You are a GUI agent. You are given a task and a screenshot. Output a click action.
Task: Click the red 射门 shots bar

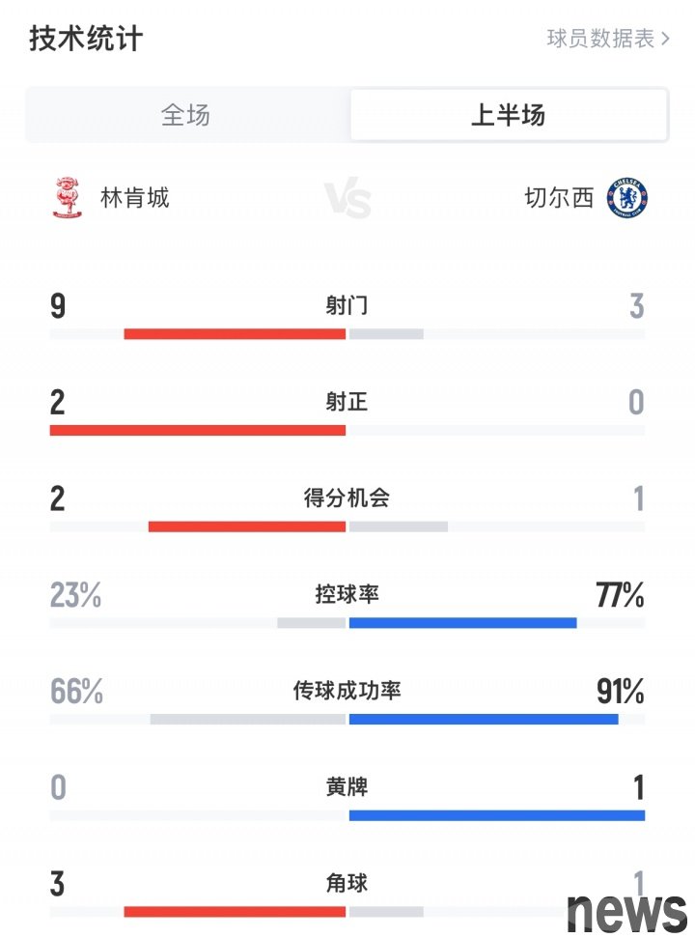[235, 334]
